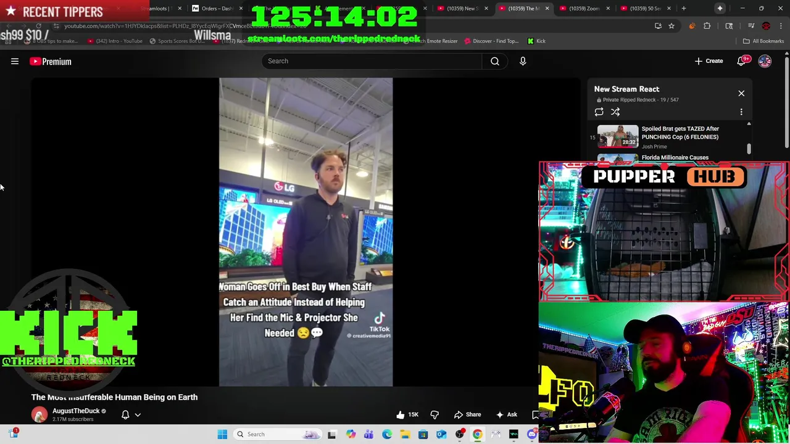Screen dimensions: 790x444
Task: Share the video
Action: coord(467,414)
